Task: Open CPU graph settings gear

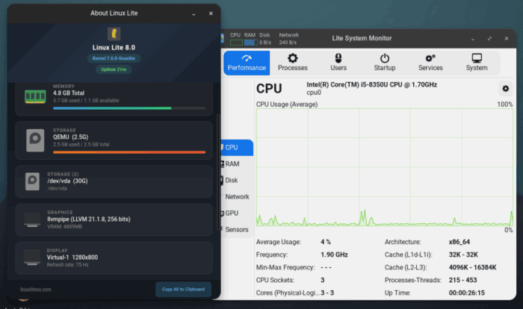Action: [505, 89]
